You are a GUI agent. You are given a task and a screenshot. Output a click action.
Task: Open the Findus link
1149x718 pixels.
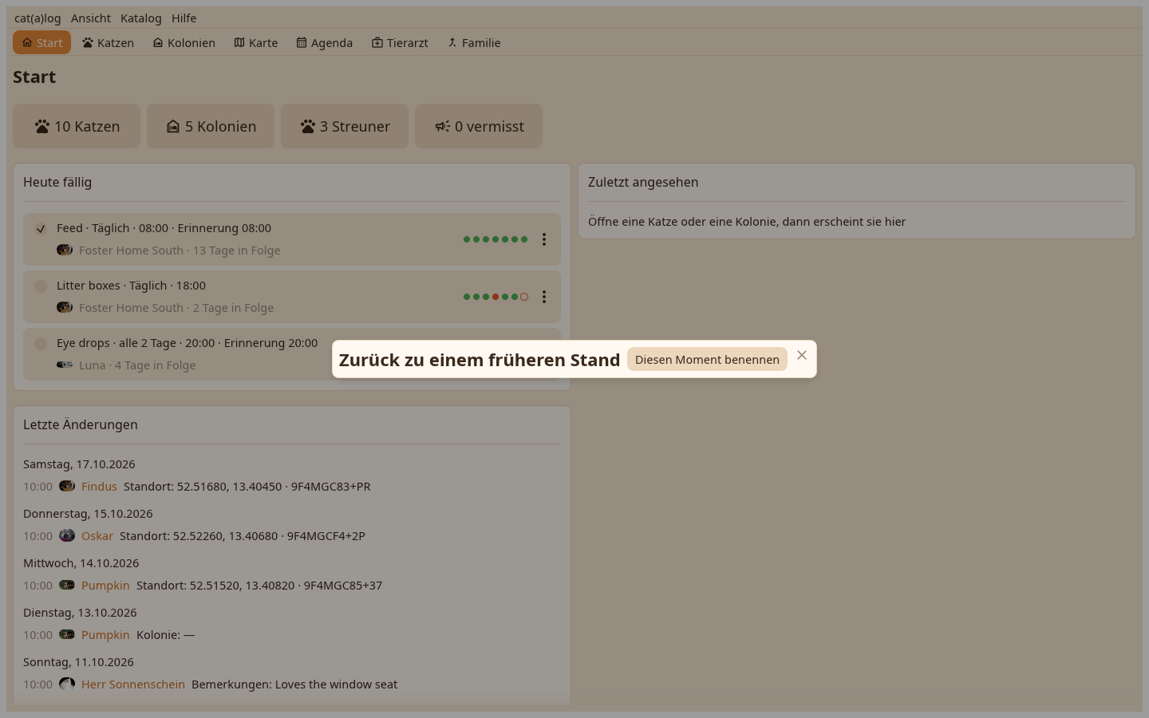pyautogui.click(x=99, y=487)
